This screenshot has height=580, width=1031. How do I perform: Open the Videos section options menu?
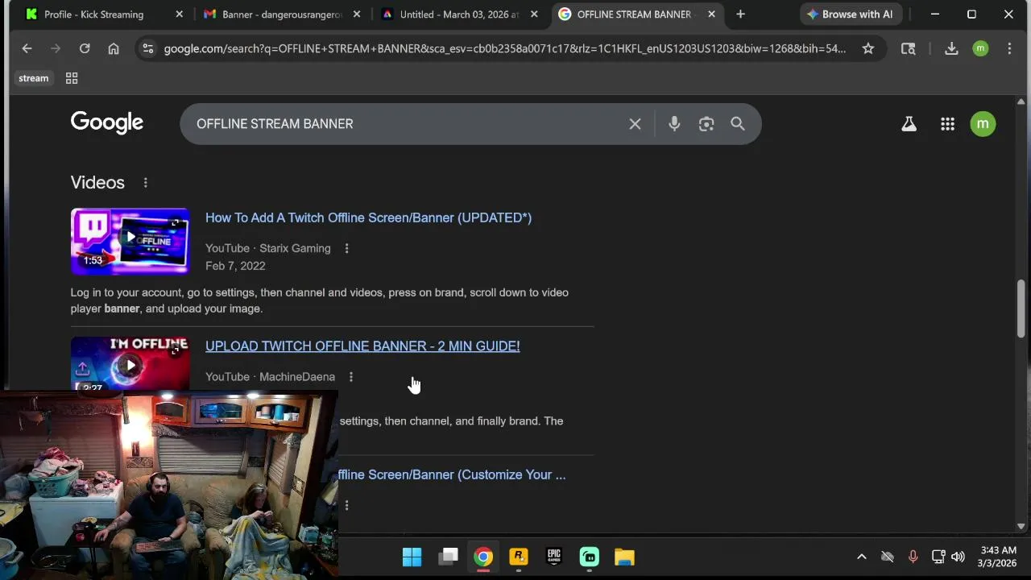pyautogui.click(x=146, y=183)
